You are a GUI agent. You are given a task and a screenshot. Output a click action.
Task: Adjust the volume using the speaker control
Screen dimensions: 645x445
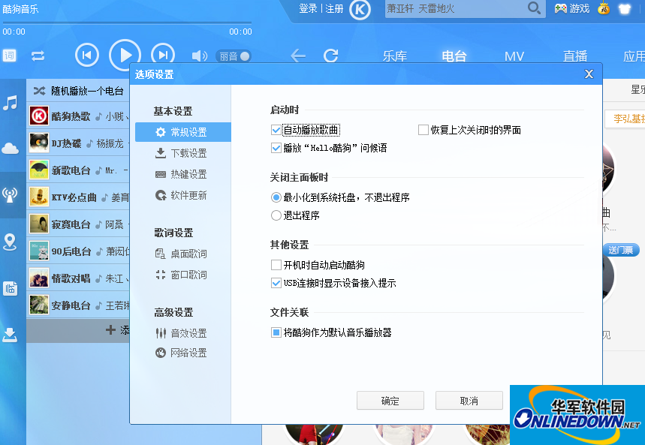(198, 55)
